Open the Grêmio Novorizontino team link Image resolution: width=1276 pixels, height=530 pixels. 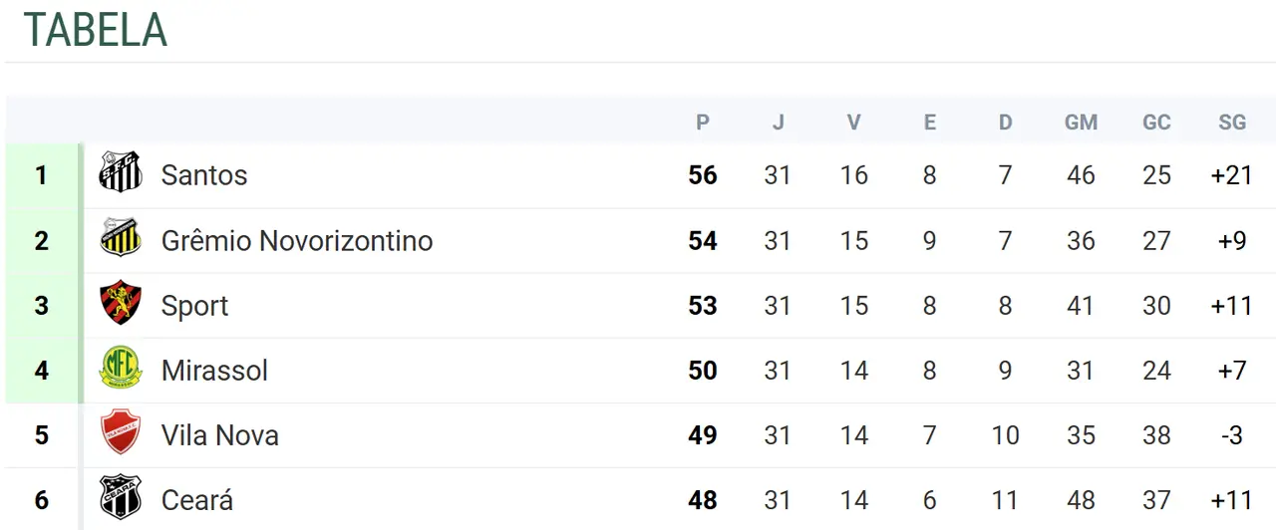[x=297, y=241]
